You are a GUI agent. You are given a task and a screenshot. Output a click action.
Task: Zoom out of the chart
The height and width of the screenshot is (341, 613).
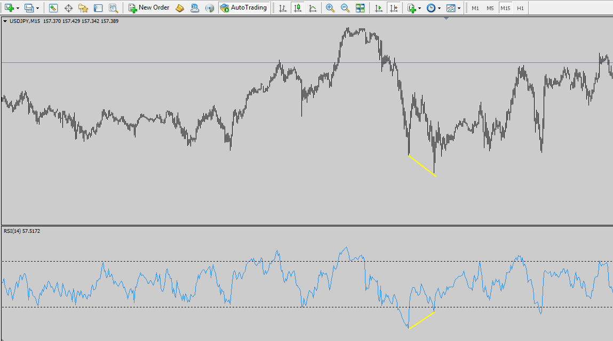click(345, 8)
